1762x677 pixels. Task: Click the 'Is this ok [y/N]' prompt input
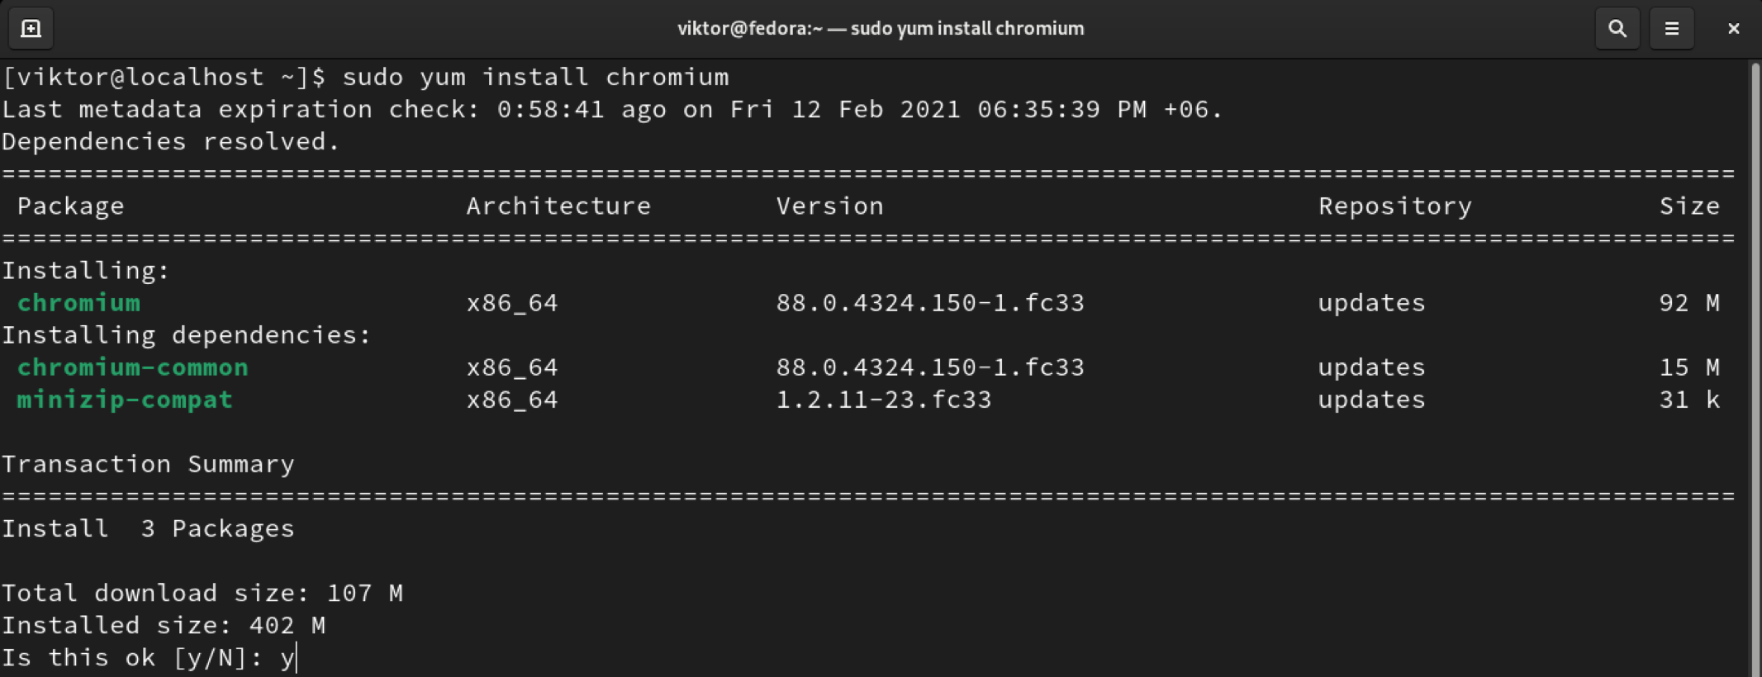pyautogui.click(x=287, y=658)
